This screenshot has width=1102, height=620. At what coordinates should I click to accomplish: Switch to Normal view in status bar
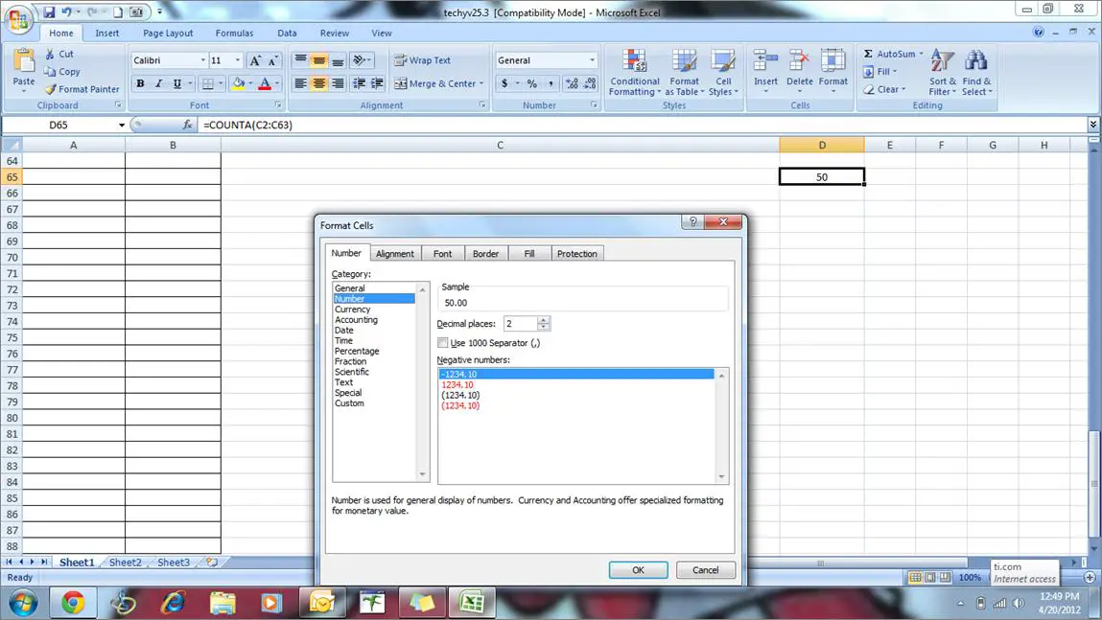pyautogui.click(x=915, y=577)
